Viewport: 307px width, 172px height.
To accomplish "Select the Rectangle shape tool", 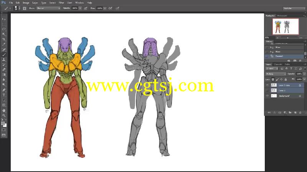I will [4, 105].
